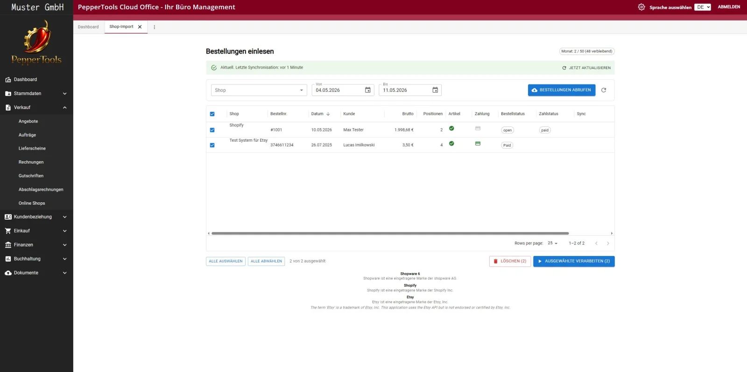
Task: Click the Verkauf document icon
Action: coord(8,108)
